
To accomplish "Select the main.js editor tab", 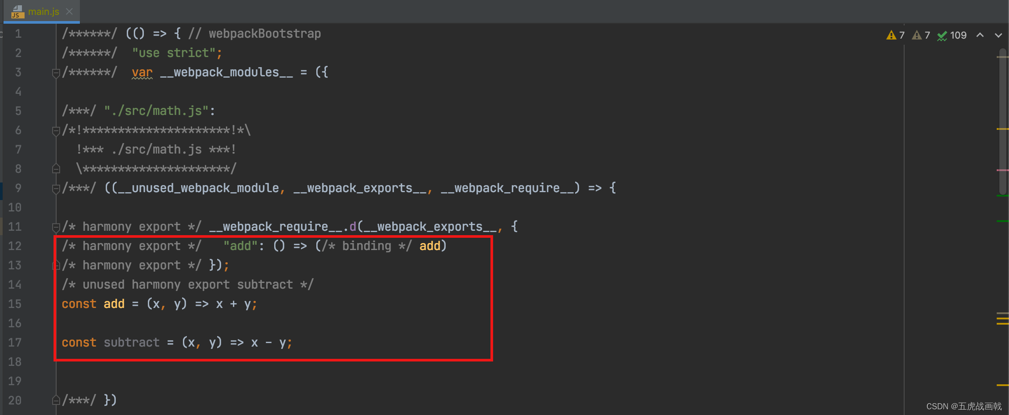I will click(x=42, y=11).
